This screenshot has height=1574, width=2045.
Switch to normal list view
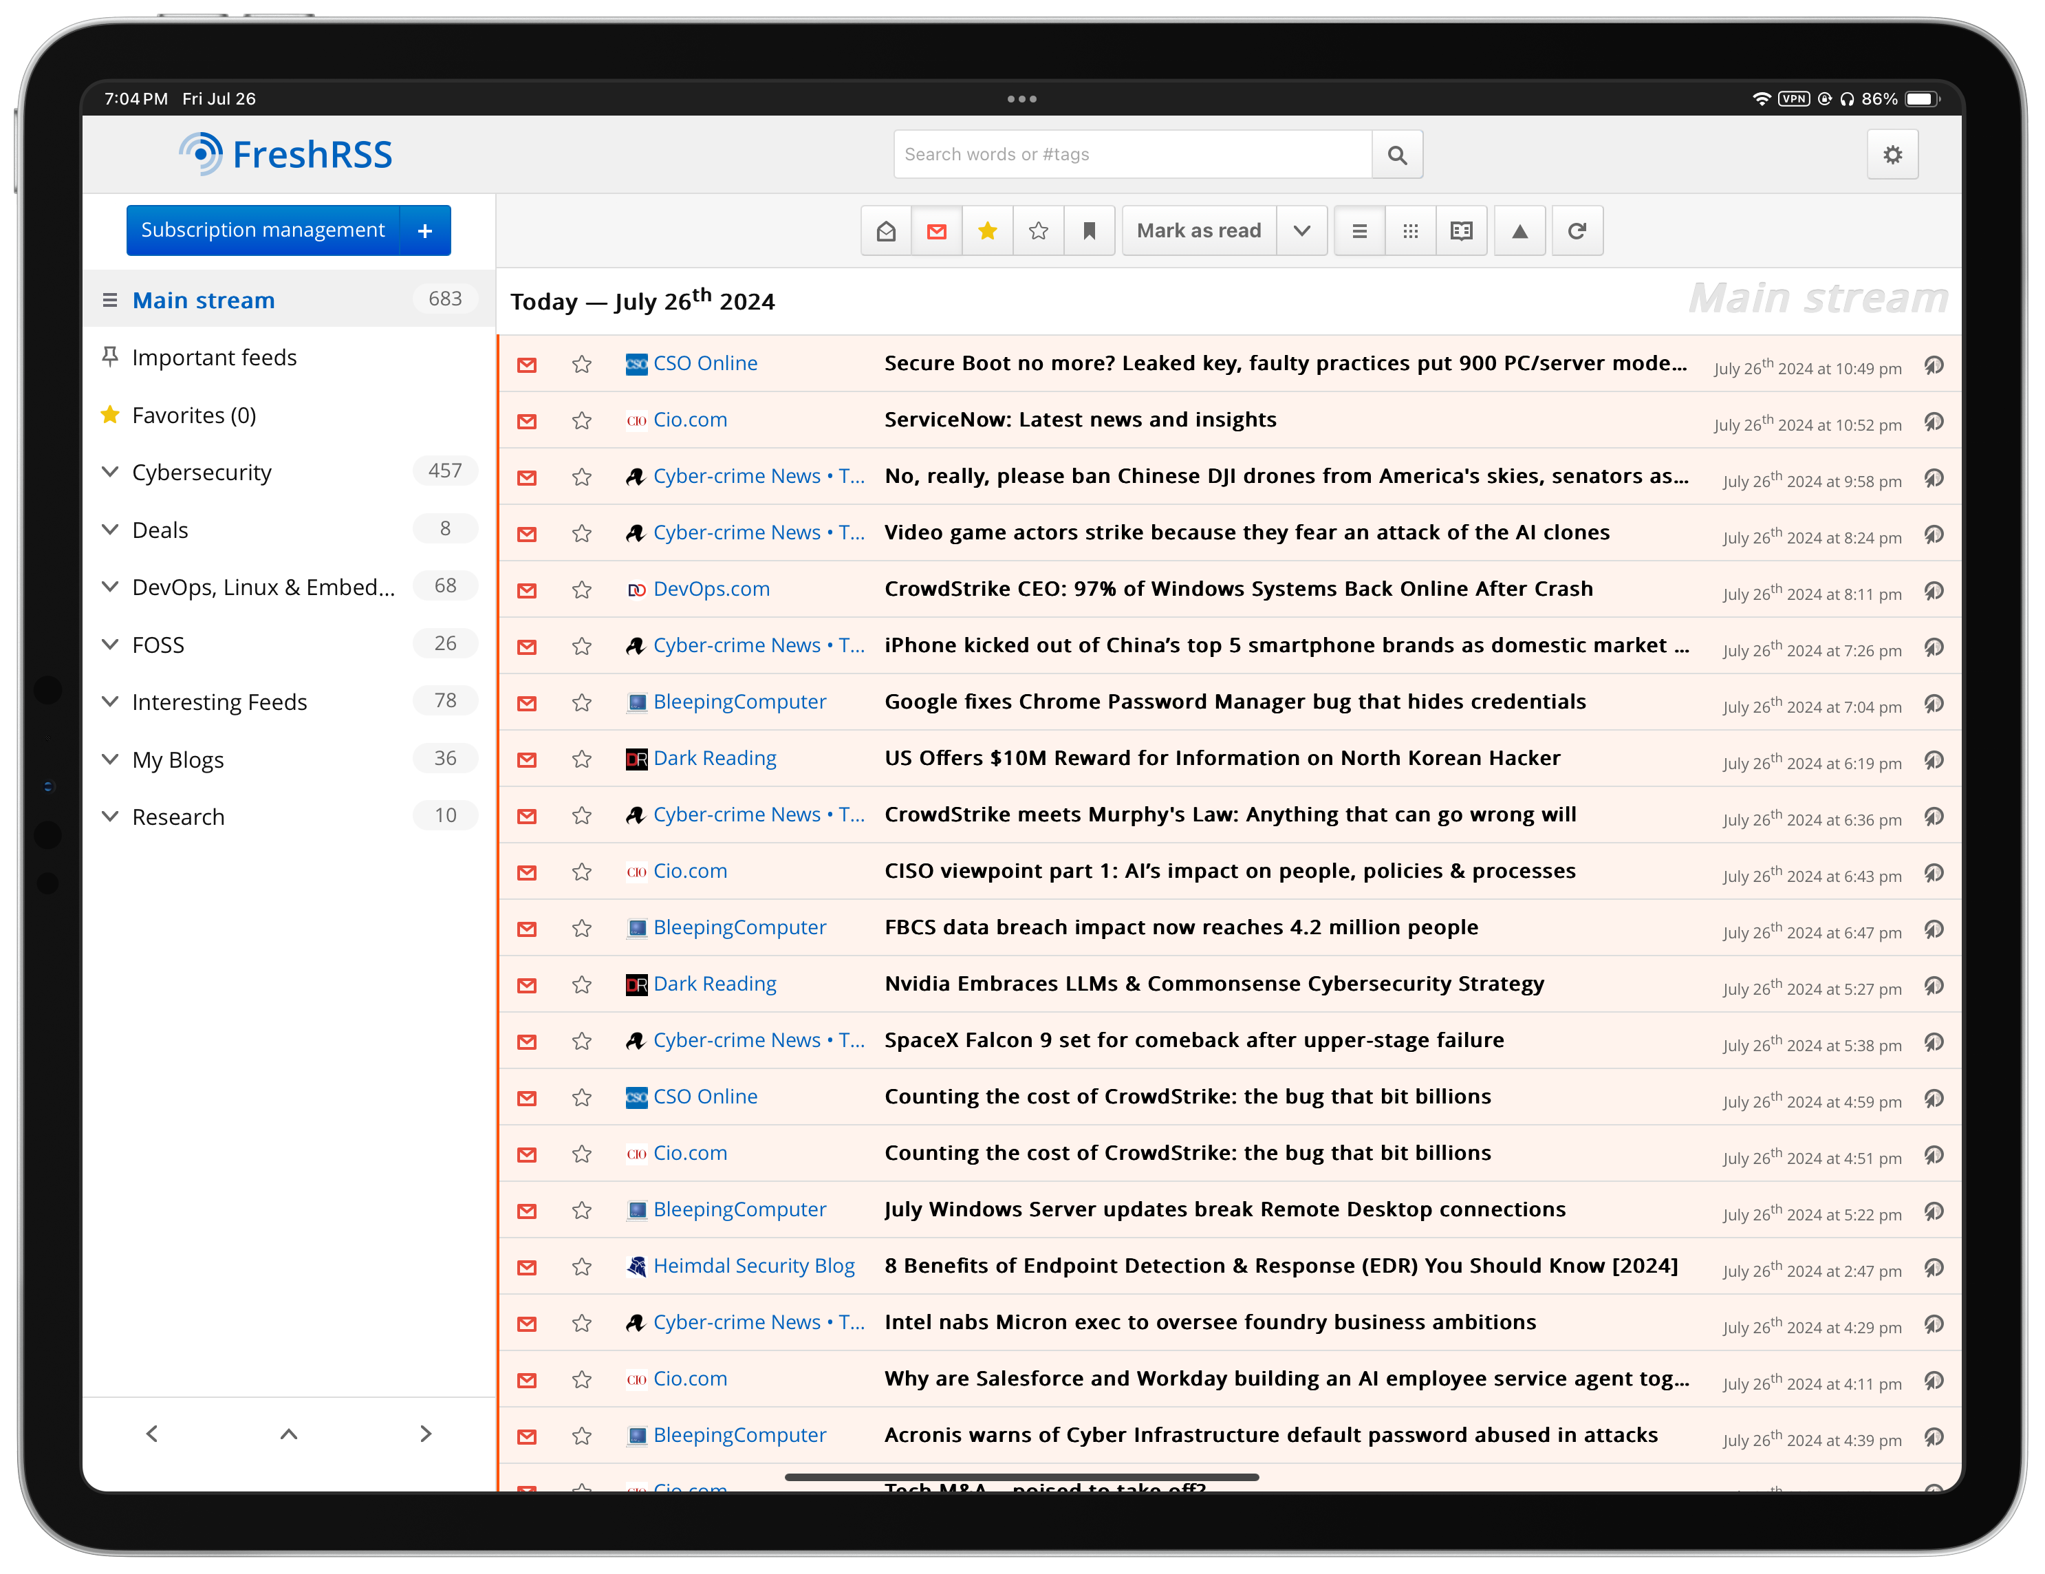(1360, 230)
